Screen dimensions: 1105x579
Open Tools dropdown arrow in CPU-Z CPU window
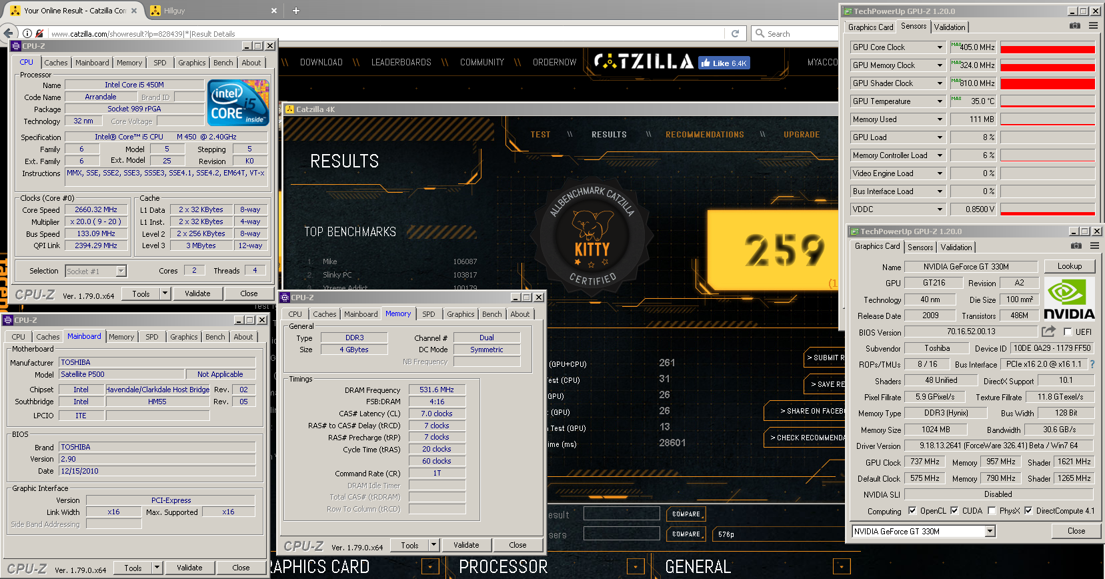165,294
